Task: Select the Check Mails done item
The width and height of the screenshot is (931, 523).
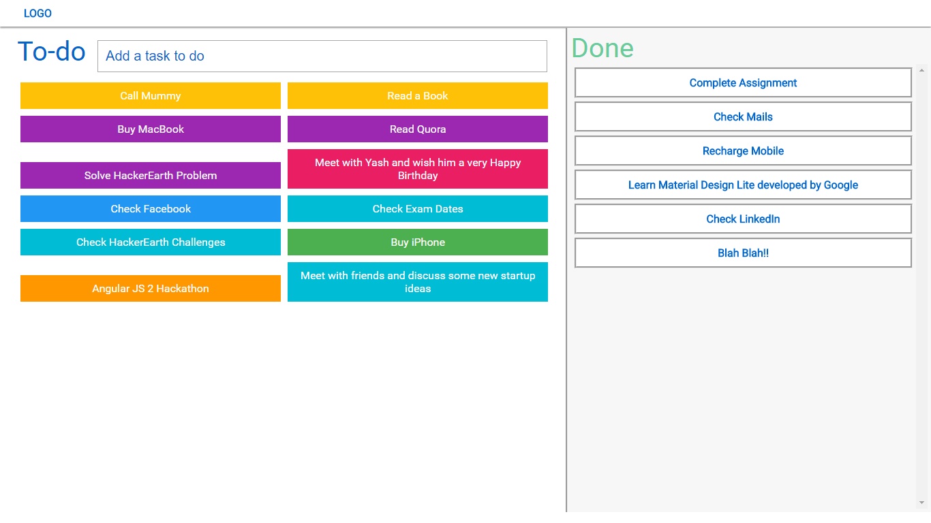Action: pyautogui.click(x=743, y=117)
